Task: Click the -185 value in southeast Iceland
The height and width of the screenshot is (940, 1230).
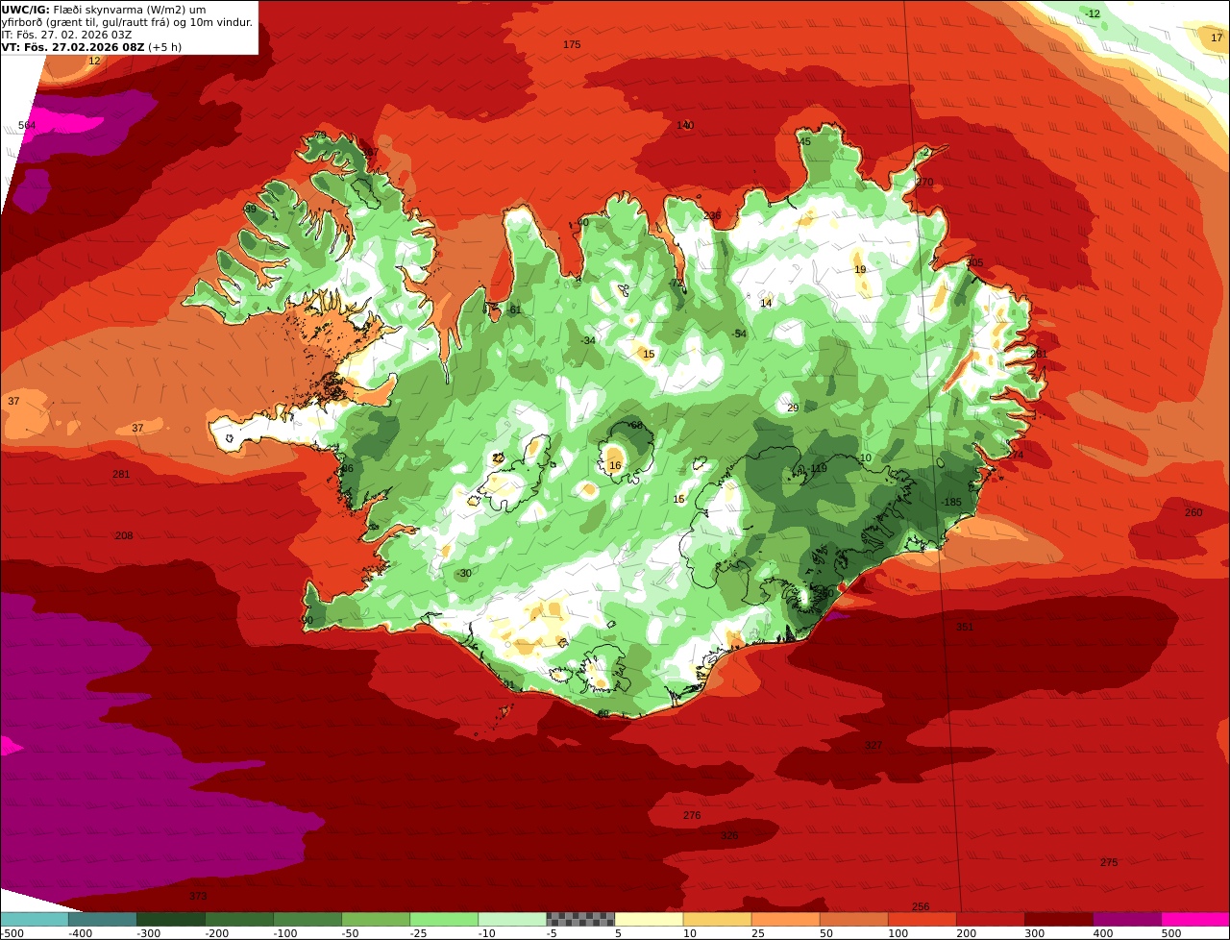Action: point(951,503)
